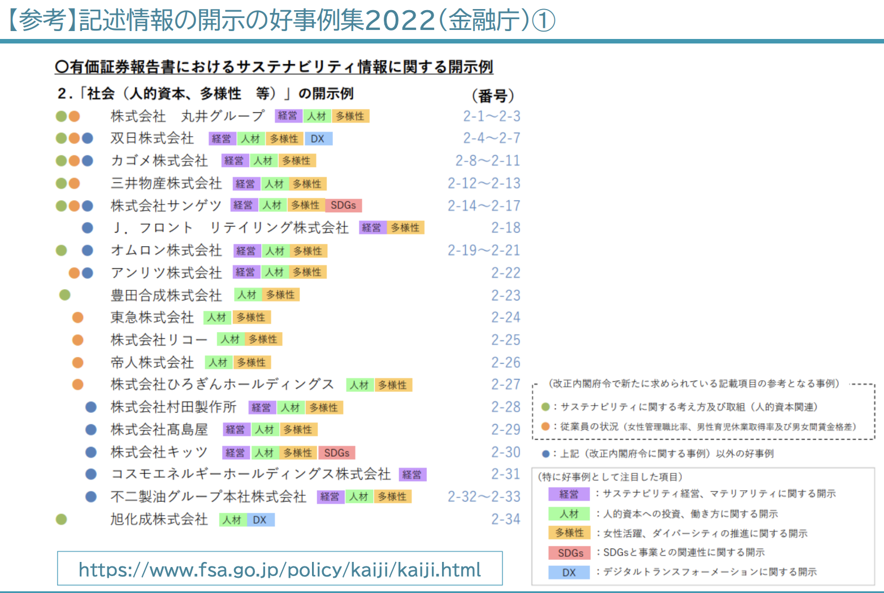The image size is (884, 593).
Task: Click the note (改正内閣府令で新たに求められている記載項目の参考となる事例)
Action: (x=695, y=384)
